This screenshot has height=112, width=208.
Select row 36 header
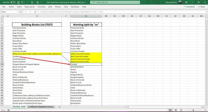(2, 64)
